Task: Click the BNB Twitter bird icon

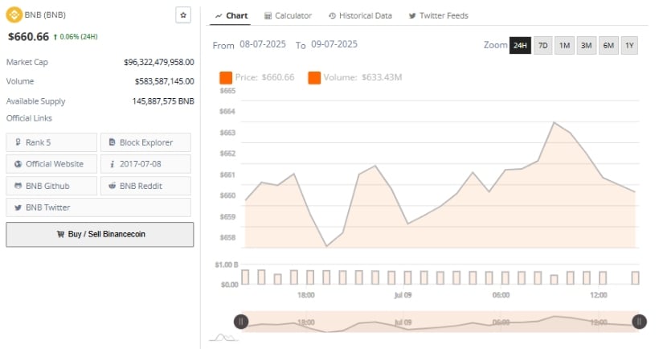Action: pos(18,207)
